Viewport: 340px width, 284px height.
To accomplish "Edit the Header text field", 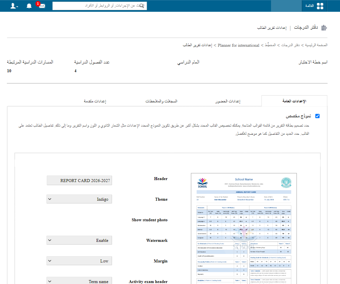I will click(x=79, y=180).
